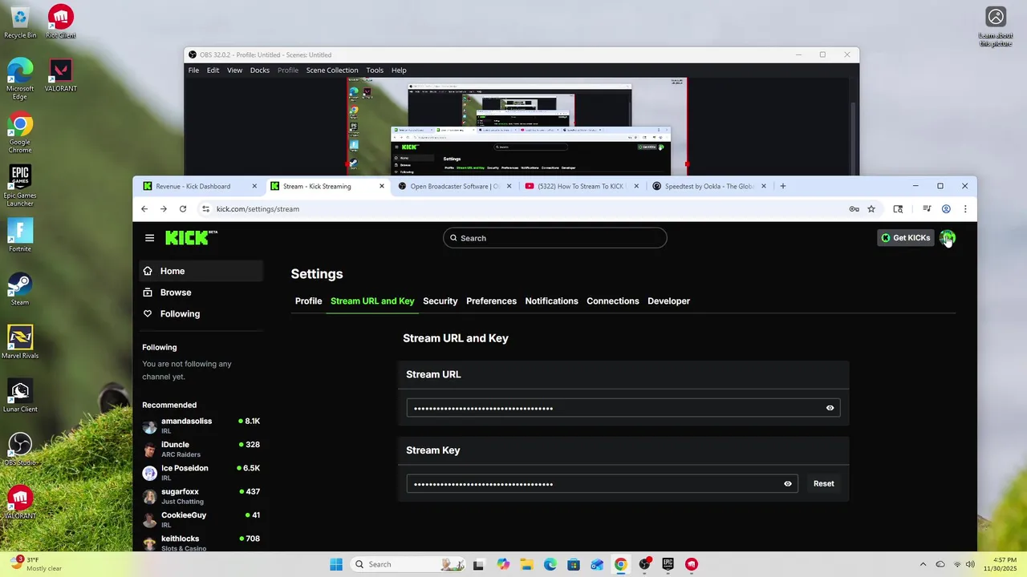Open Steam desktop shortcut

[20, 289]
